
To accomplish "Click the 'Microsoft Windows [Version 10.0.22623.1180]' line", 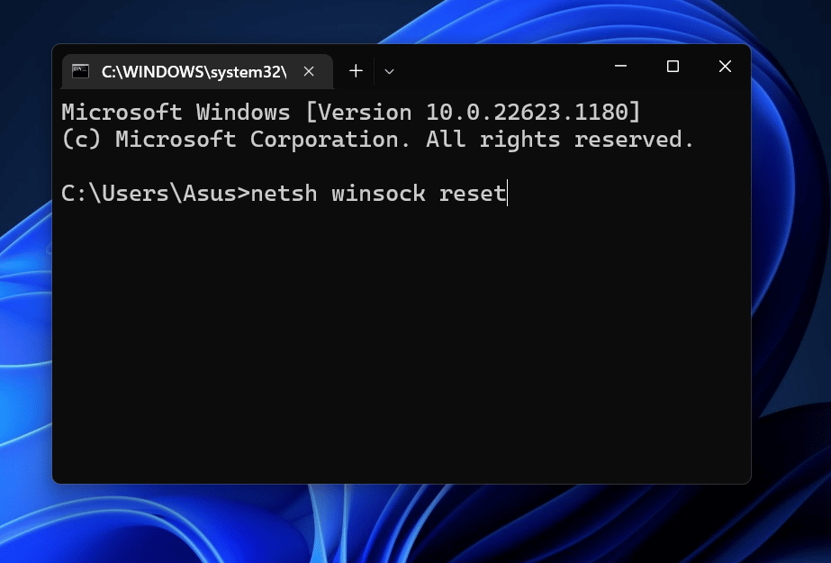I will coord(351,113).
